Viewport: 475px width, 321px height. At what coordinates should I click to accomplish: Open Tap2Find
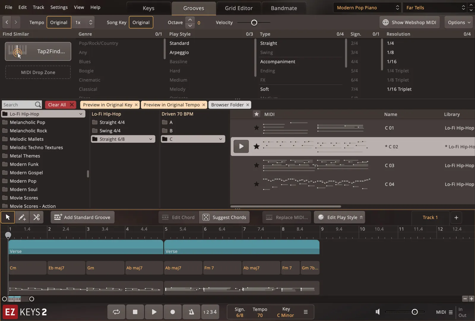tap(38, 51)
